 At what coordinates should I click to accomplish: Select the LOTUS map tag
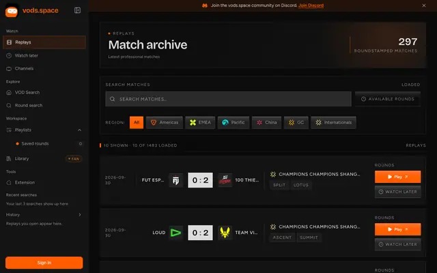tap(301, 185)
